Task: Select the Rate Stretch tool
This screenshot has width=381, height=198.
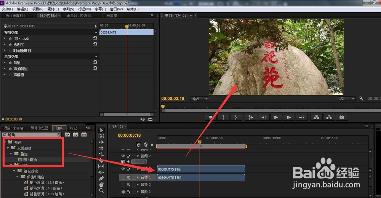Action: click(101, 154)
